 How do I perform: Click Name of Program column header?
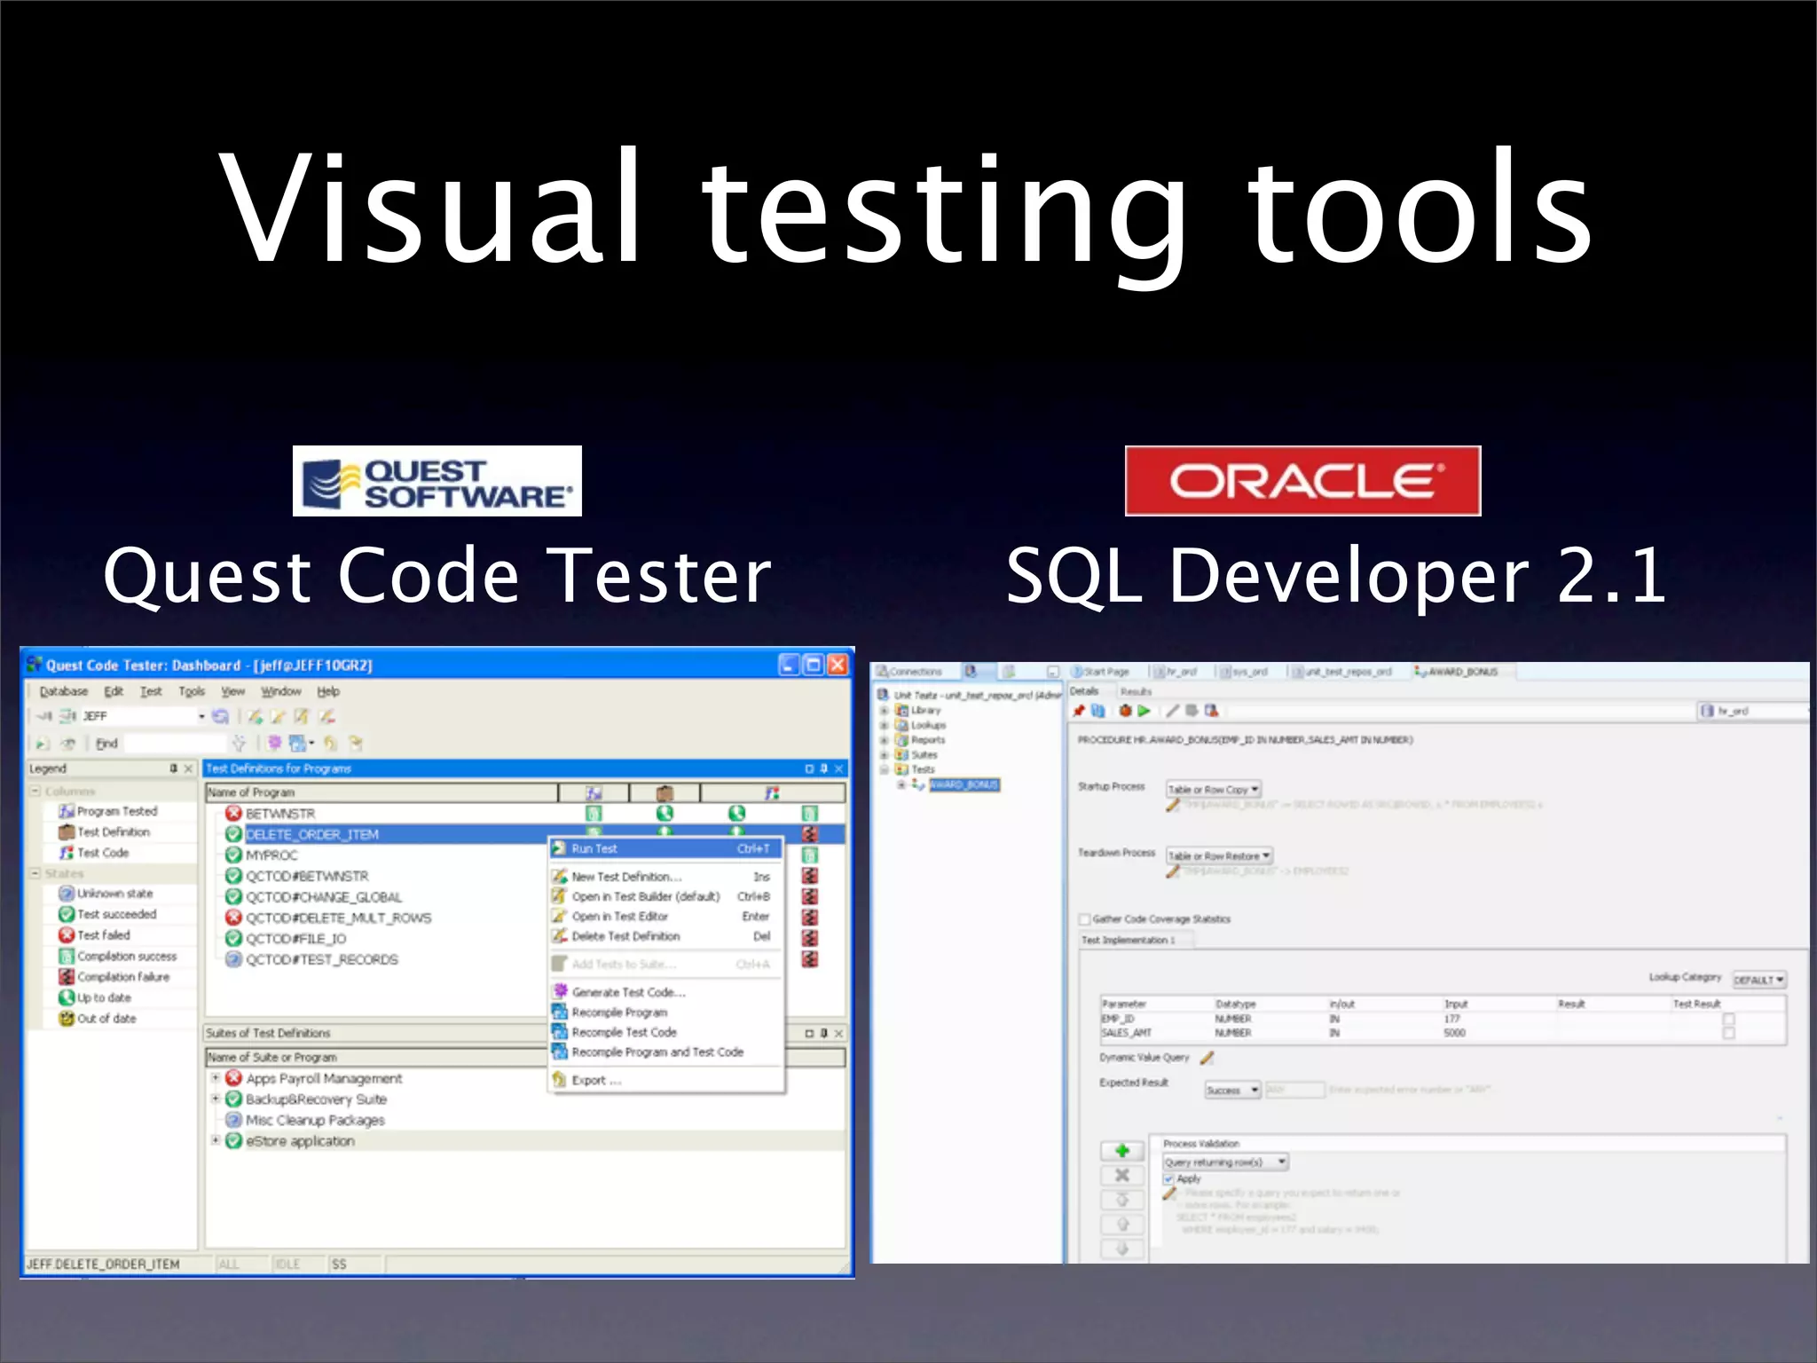(381, 792)
